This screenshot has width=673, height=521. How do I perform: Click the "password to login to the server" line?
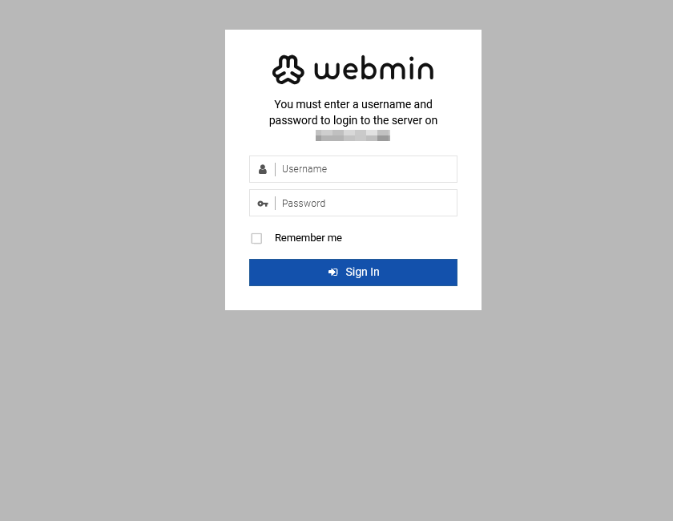point(353,120)
